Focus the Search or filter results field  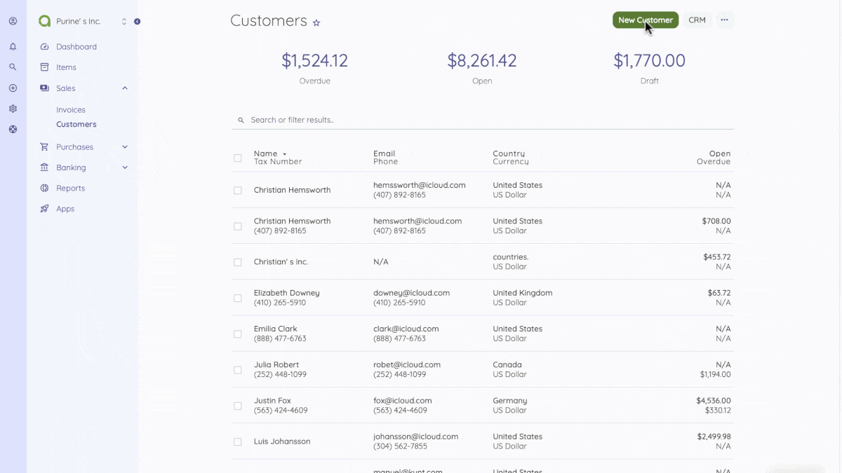pyautogui.click(x=483, y=120)
